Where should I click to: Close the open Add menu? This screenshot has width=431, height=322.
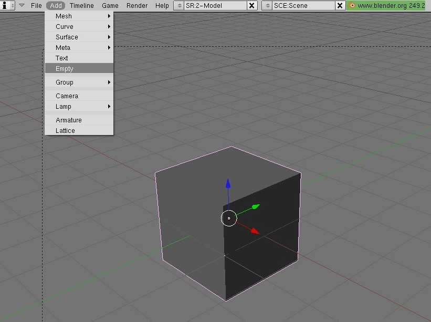[56, 5]
